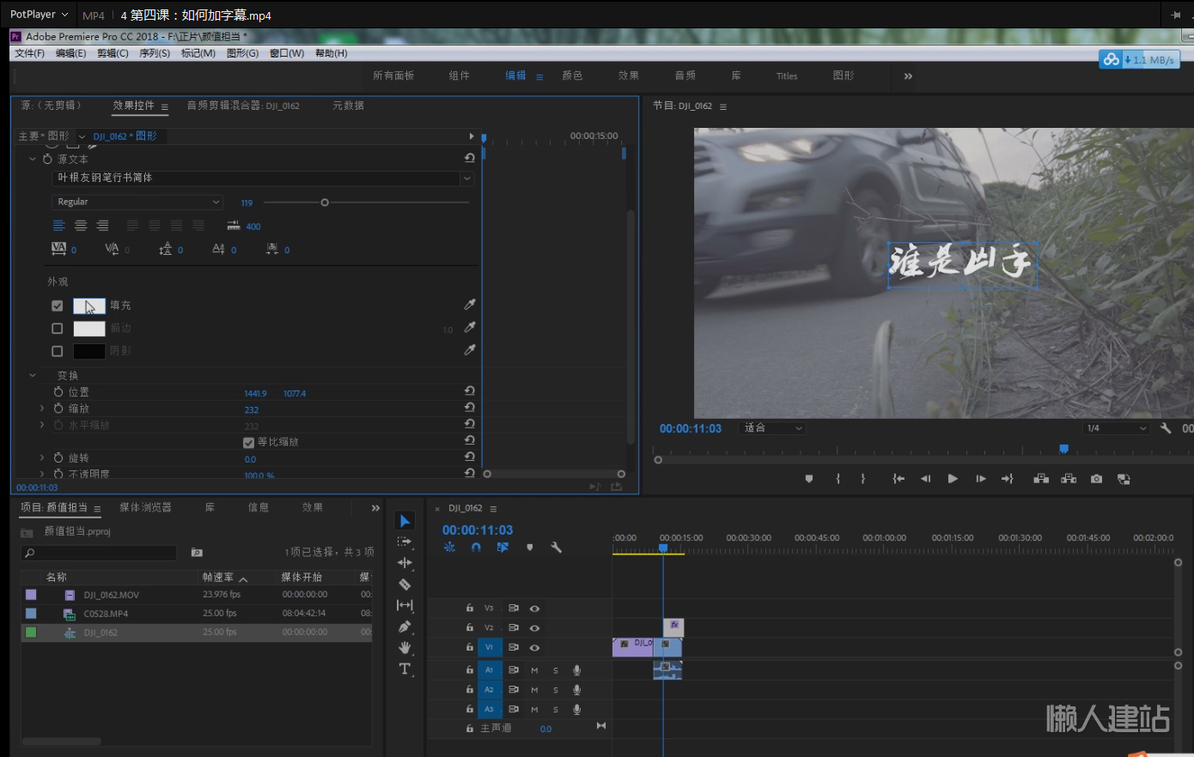
Task: Switch to the Color workspace
Action: pos(572,76)
